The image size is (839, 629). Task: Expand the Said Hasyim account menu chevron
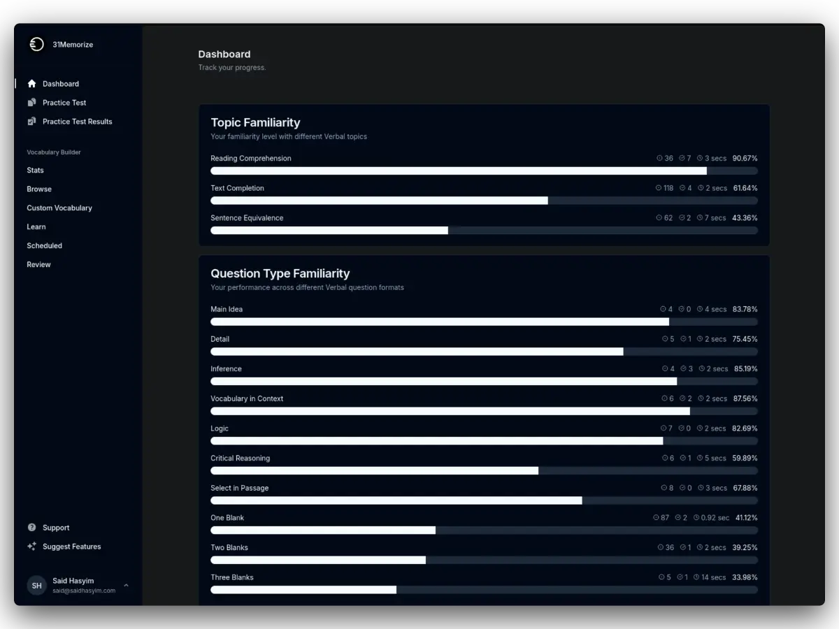(126, 586)
